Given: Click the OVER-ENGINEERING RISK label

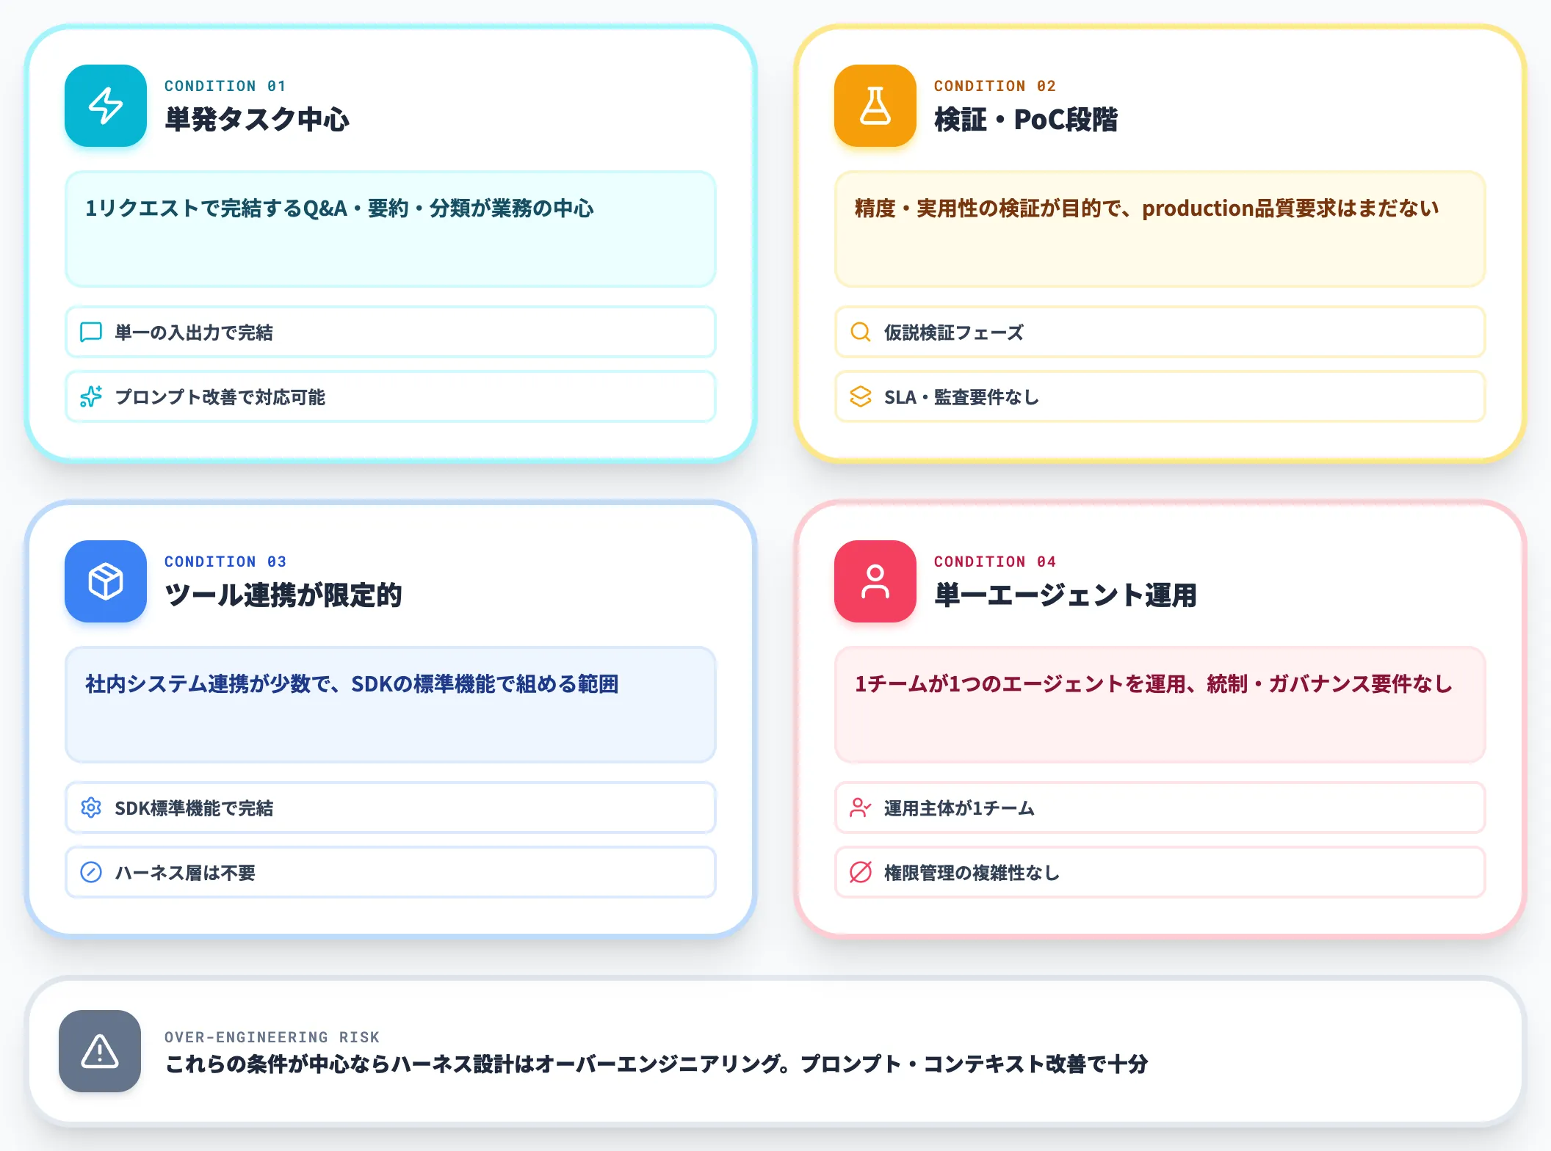Looking at the screenshot, I should click(272, 1037).
